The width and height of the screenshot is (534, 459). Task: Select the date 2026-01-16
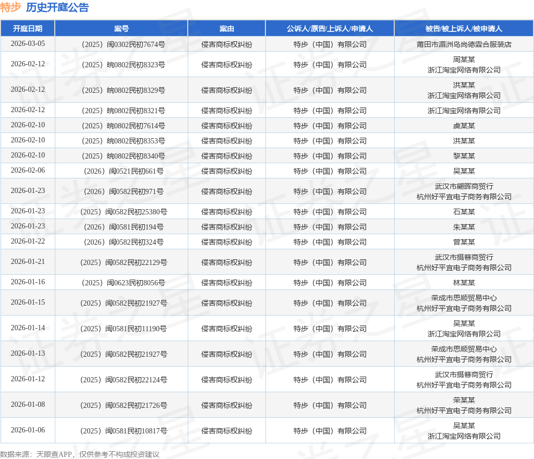[28, 282]
